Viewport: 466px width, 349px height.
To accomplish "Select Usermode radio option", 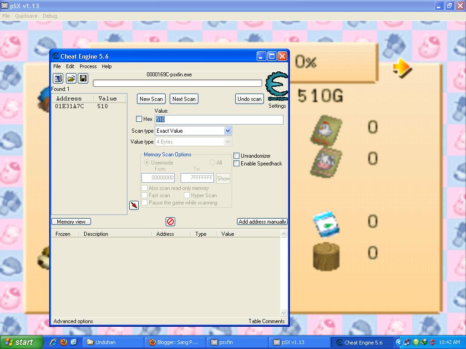I will (147, 162).
